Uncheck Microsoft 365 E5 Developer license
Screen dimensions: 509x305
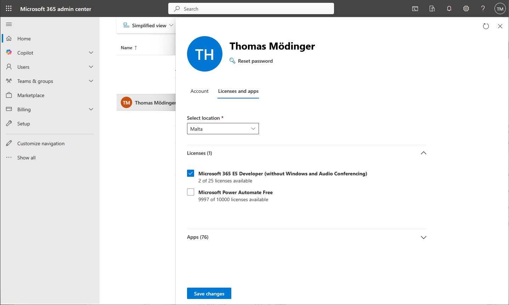[191, 173]
